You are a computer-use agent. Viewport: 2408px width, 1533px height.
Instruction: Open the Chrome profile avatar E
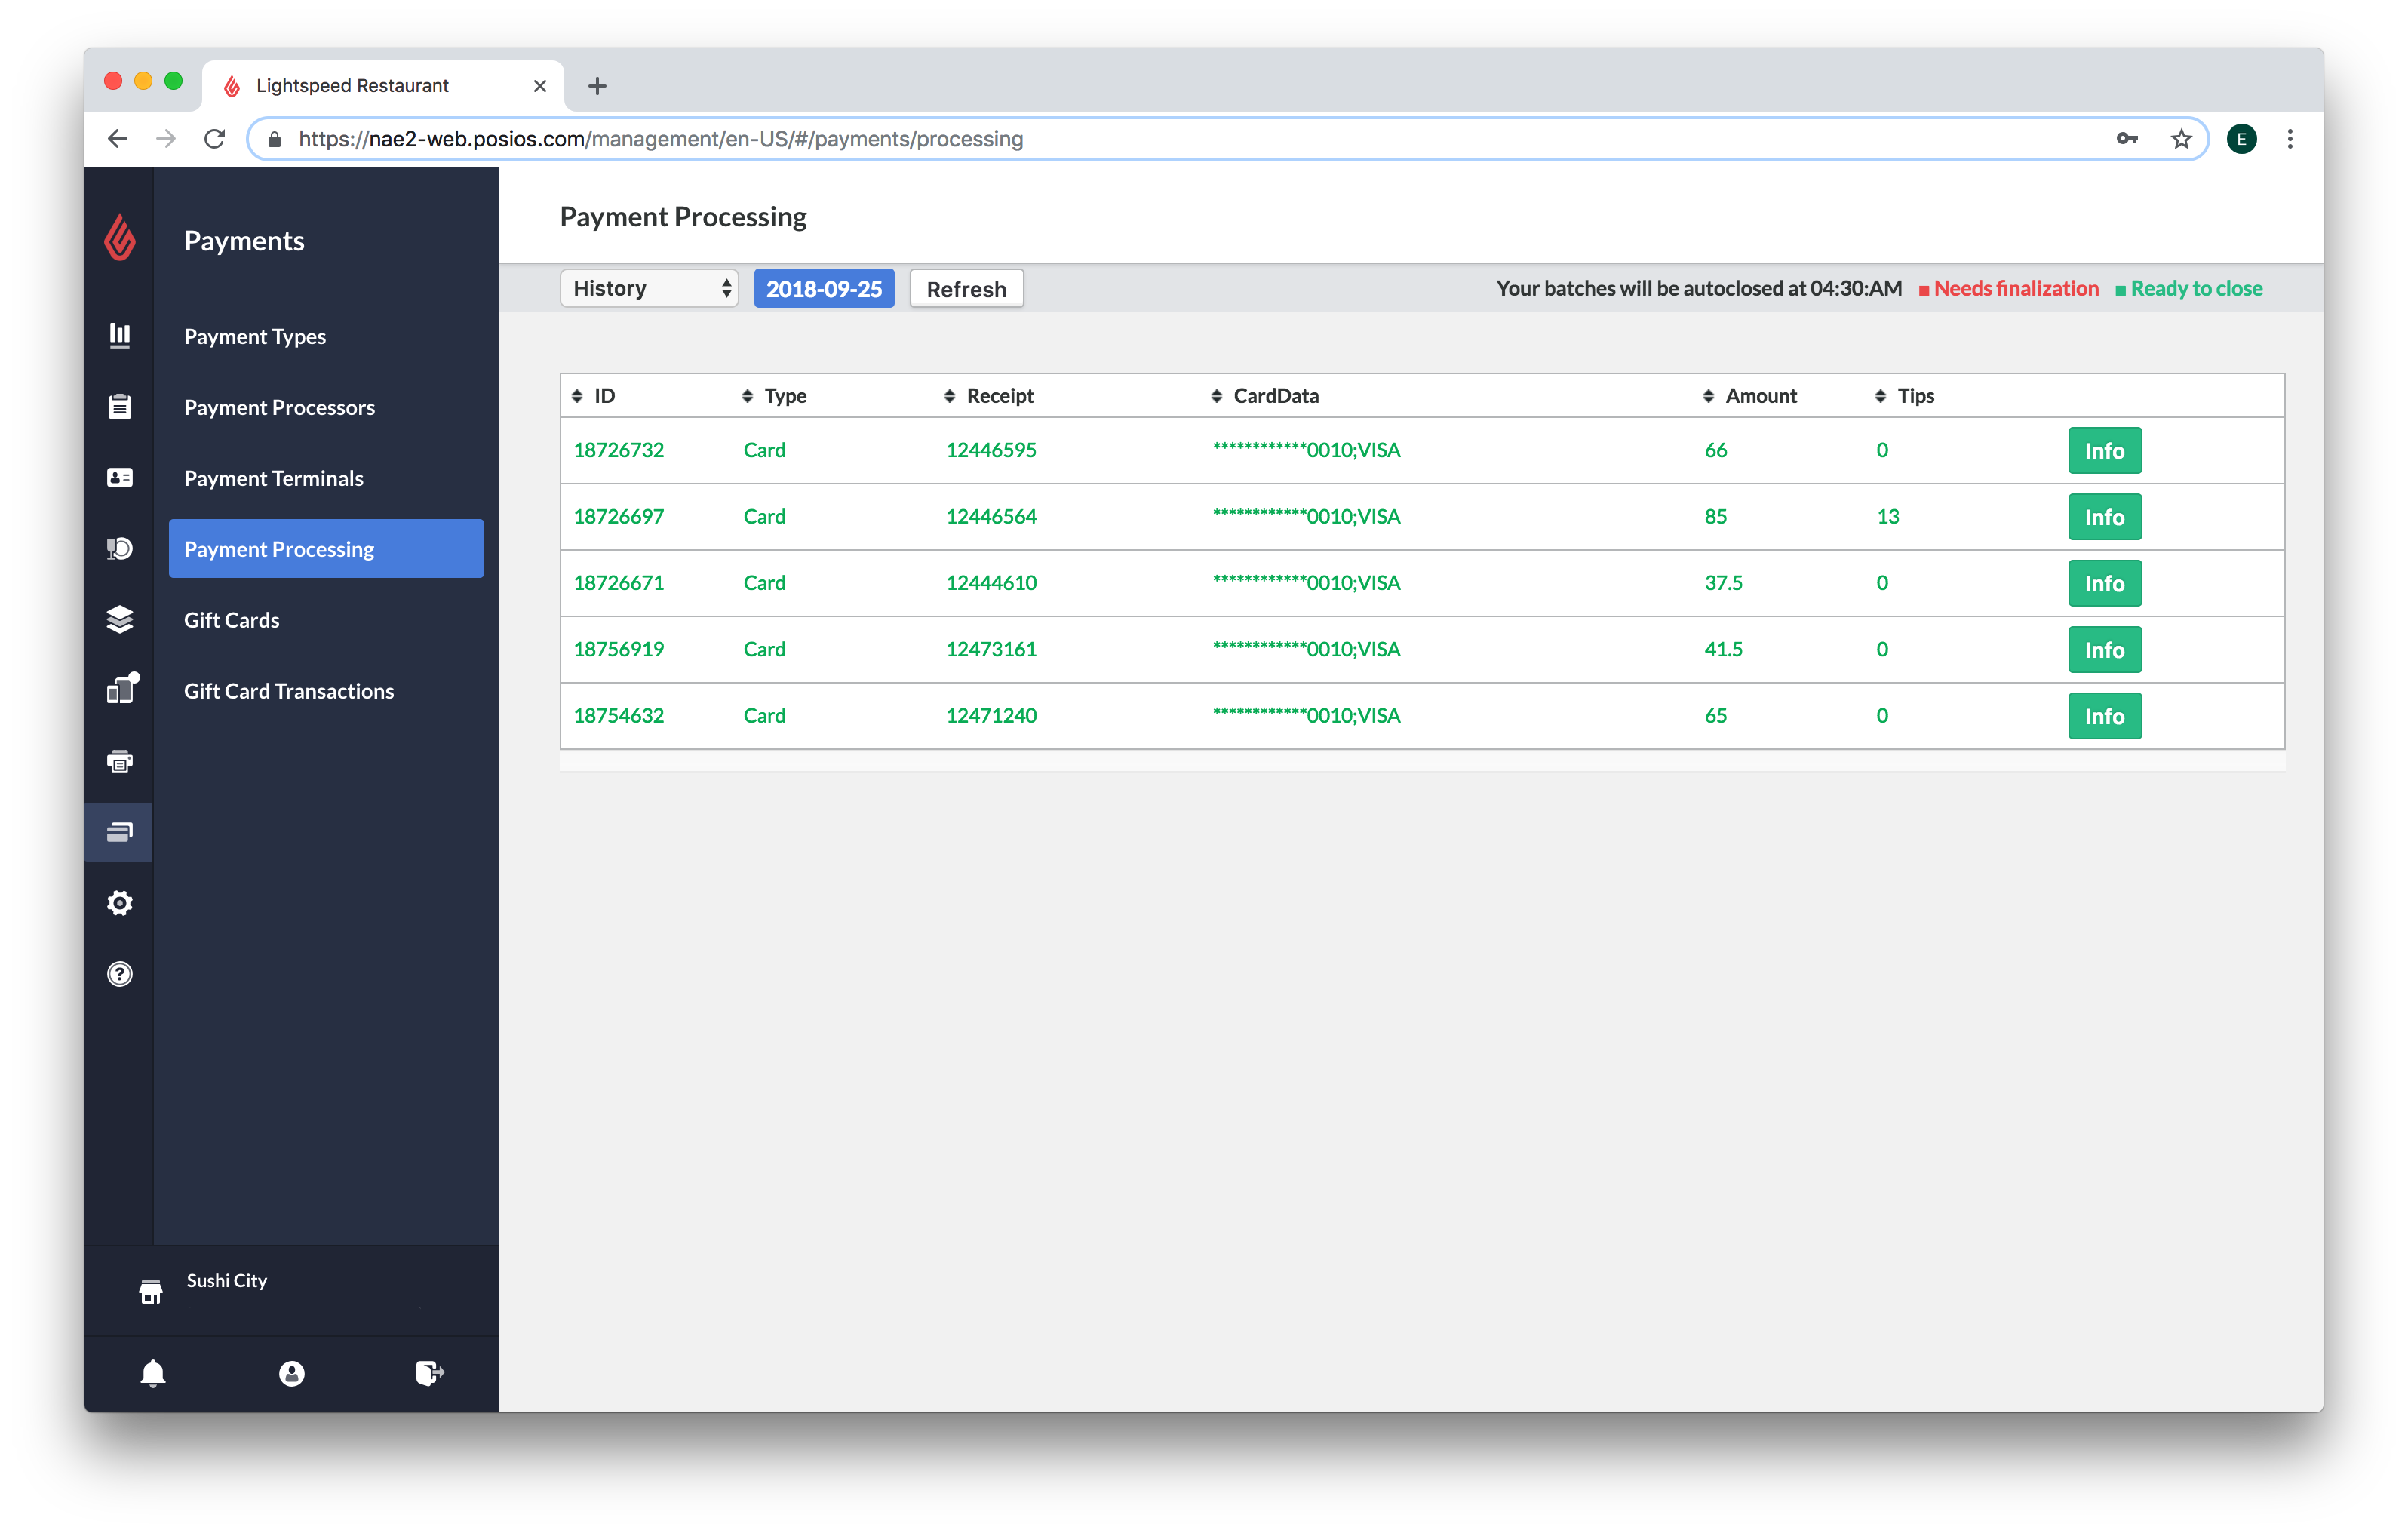coord(2241,139)
